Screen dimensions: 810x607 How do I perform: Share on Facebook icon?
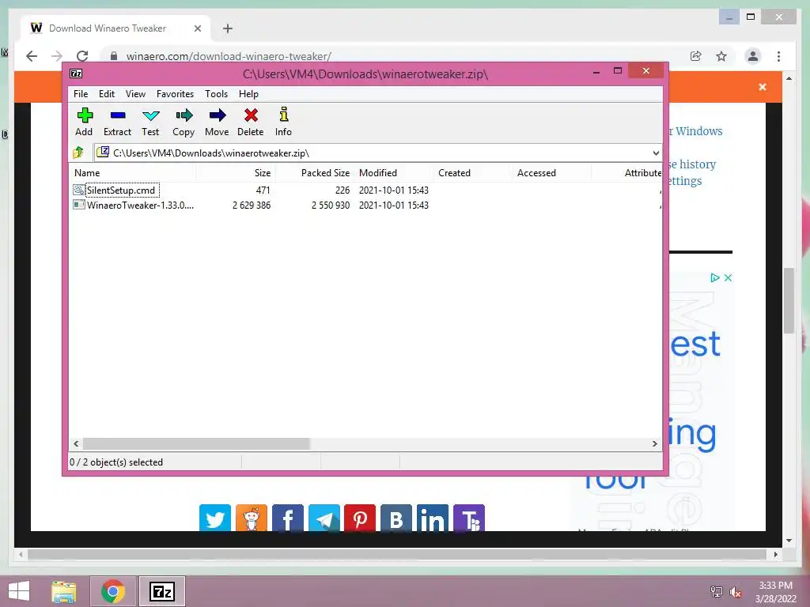coord(288,518)
